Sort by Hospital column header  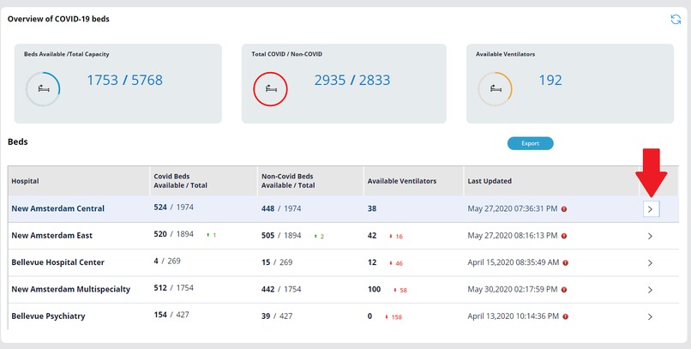point(25,181)
